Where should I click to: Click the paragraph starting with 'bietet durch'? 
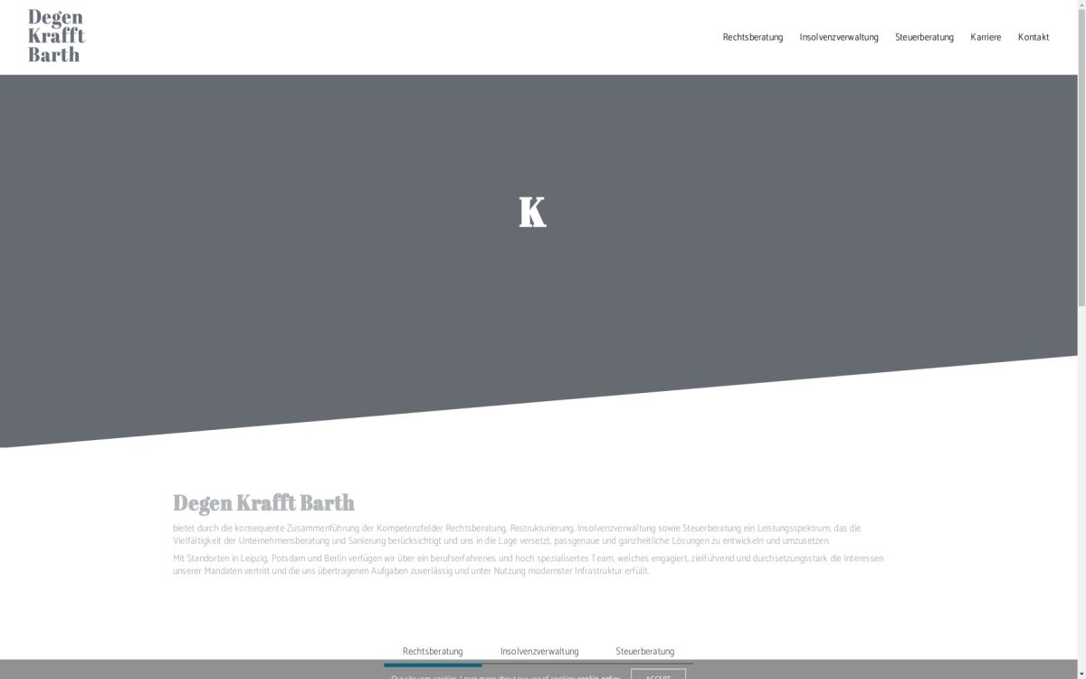[x=516, y=534]
